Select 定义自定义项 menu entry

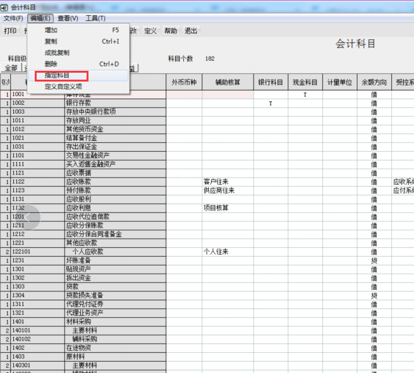[78, 87]
